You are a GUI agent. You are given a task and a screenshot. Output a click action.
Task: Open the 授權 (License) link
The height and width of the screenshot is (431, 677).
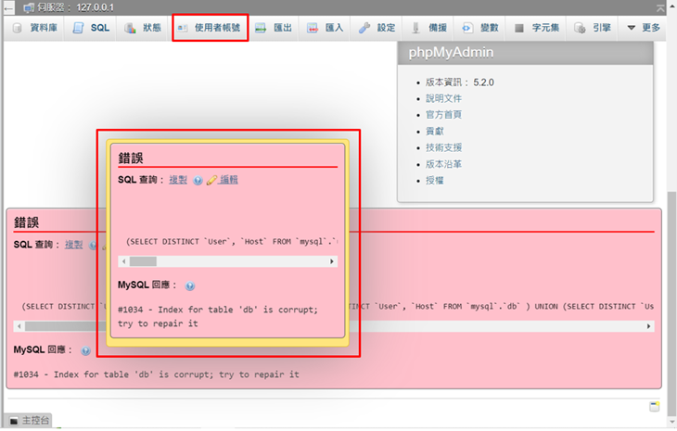[x=434, y=181]
